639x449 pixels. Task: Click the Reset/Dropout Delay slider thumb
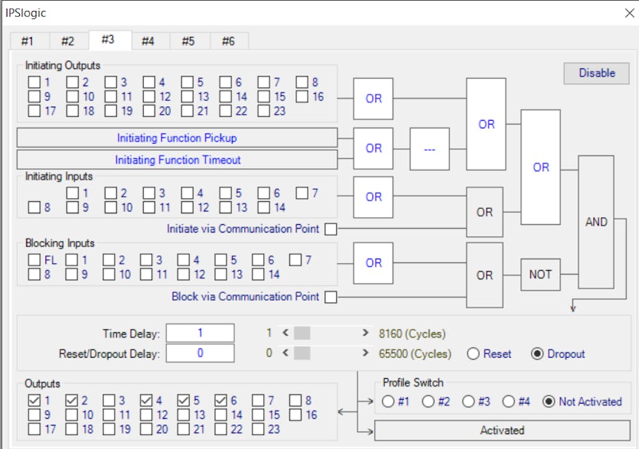302,353
